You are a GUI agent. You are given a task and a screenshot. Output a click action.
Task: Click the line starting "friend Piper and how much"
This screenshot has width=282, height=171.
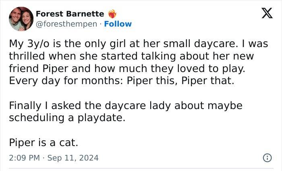(126, 68)
